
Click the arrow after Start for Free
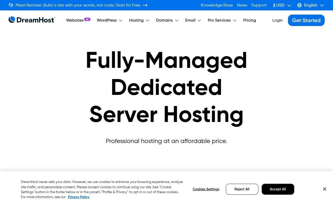[145, 5]
